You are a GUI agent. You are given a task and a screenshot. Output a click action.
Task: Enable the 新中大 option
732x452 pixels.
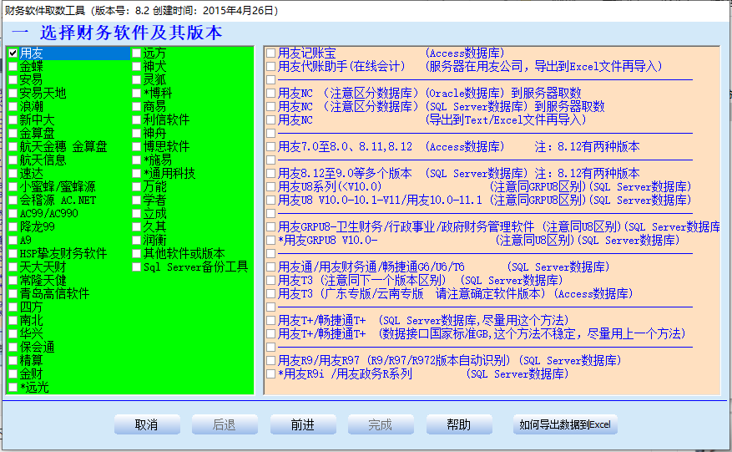pyautogui.click(x=13, y=120)
